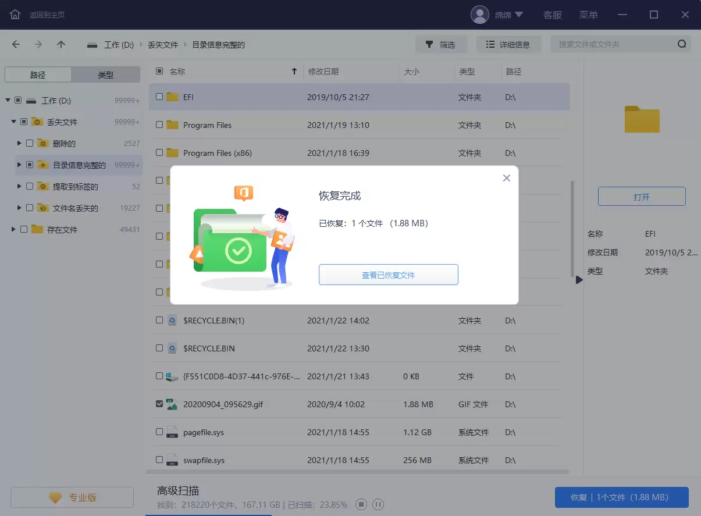
Task: Expand the 删除的 tree node
Action: 19,143
